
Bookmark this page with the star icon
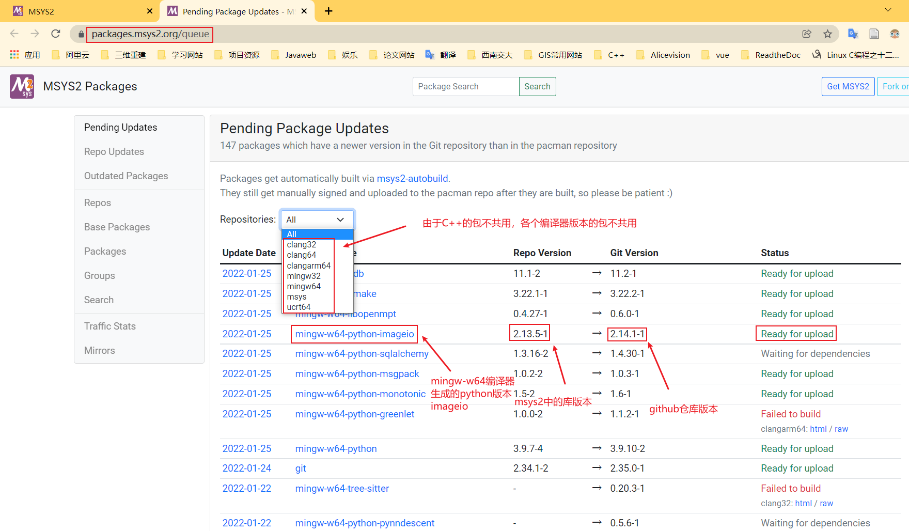click(828, 34)
